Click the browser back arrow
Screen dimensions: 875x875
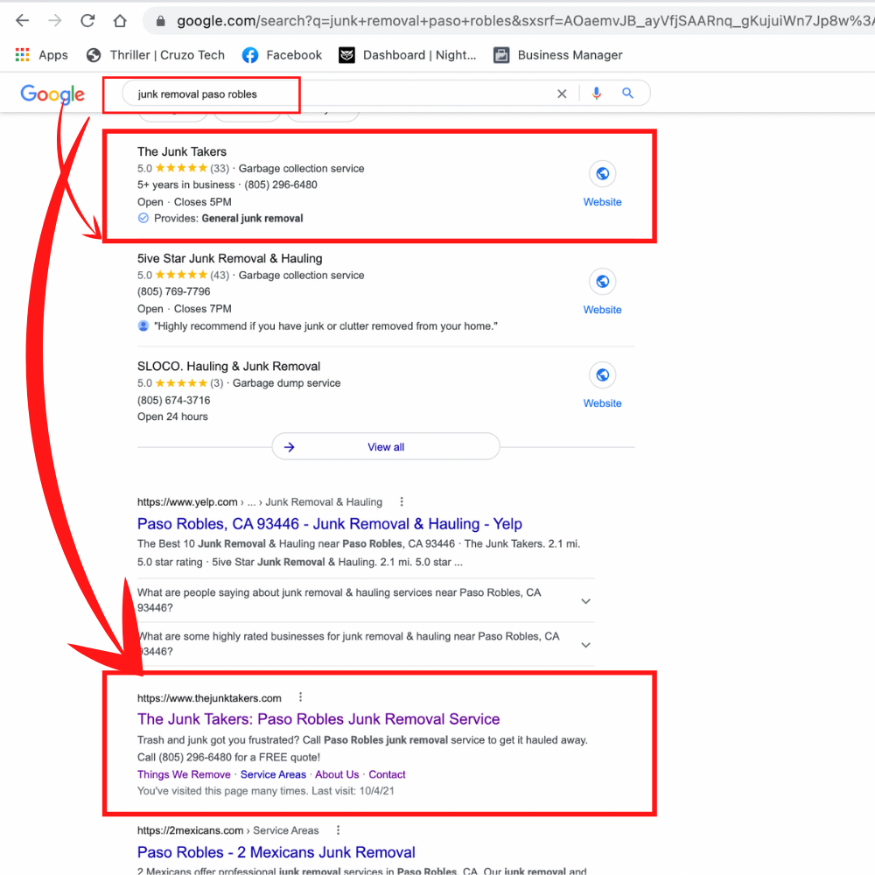point(23,21)
